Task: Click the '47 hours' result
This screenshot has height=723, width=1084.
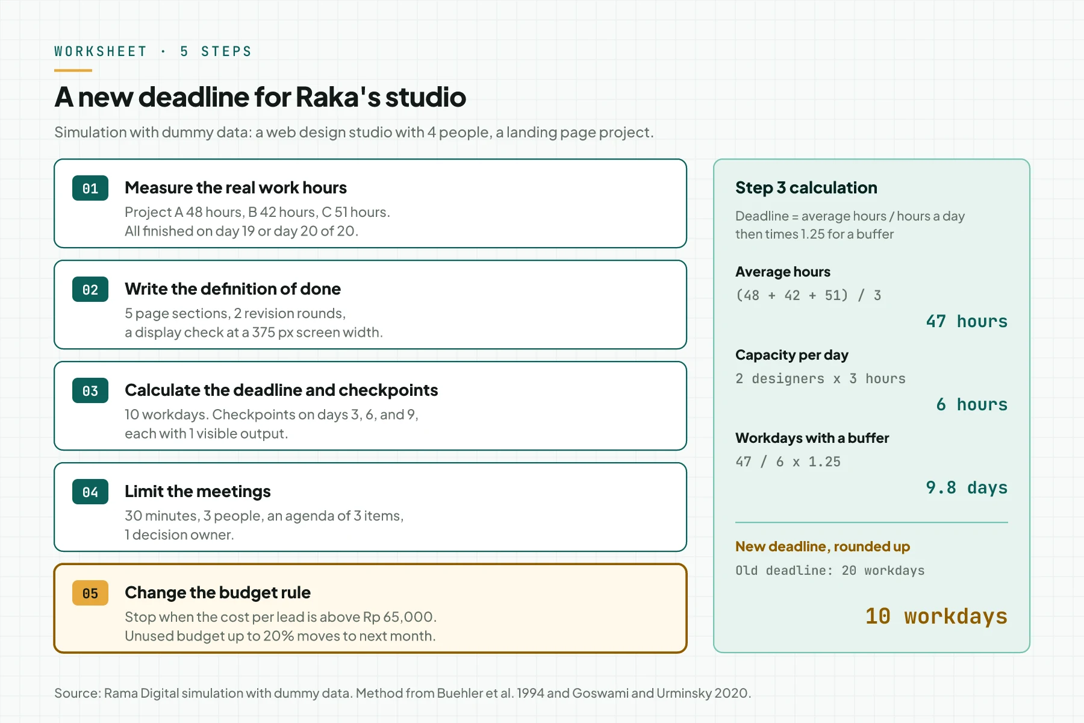Action: [x=967, y=321]
